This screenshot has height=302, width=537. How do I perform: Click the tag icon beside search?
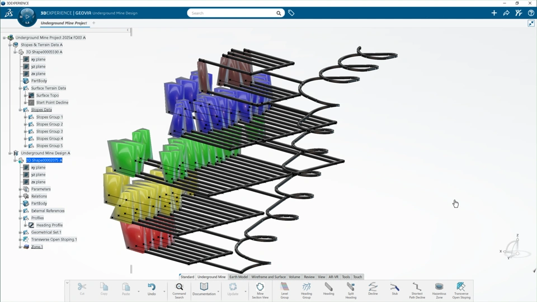[x=291, y=13]
